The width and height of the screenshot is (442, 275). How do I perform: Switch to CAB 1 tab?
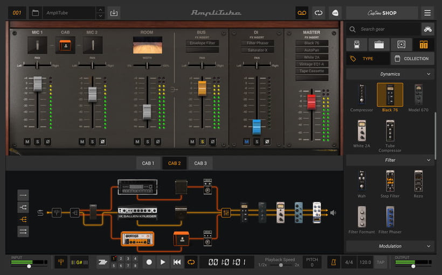148,163
